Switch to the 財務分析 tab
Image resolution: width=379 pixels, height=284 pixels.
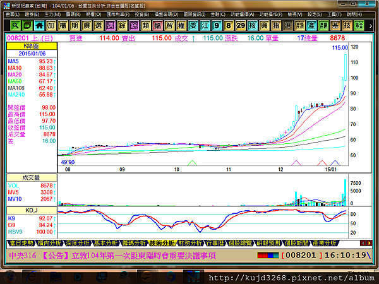pyautogui.click(x=190, y=243)
